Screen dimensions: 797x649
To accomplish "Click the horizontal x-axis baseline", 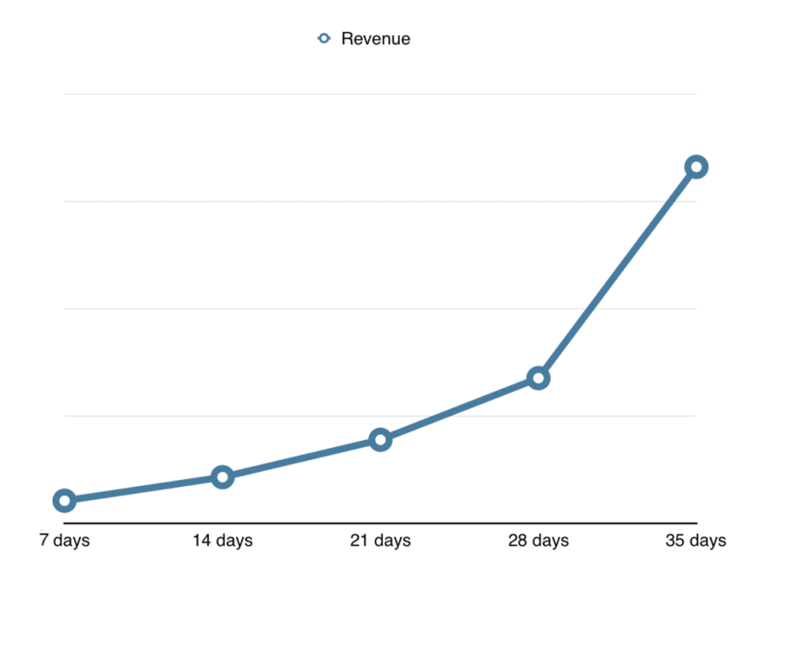I will click(x=381, y=523).
